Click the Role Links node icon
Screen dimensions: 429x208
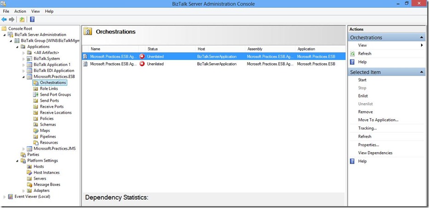35,88
